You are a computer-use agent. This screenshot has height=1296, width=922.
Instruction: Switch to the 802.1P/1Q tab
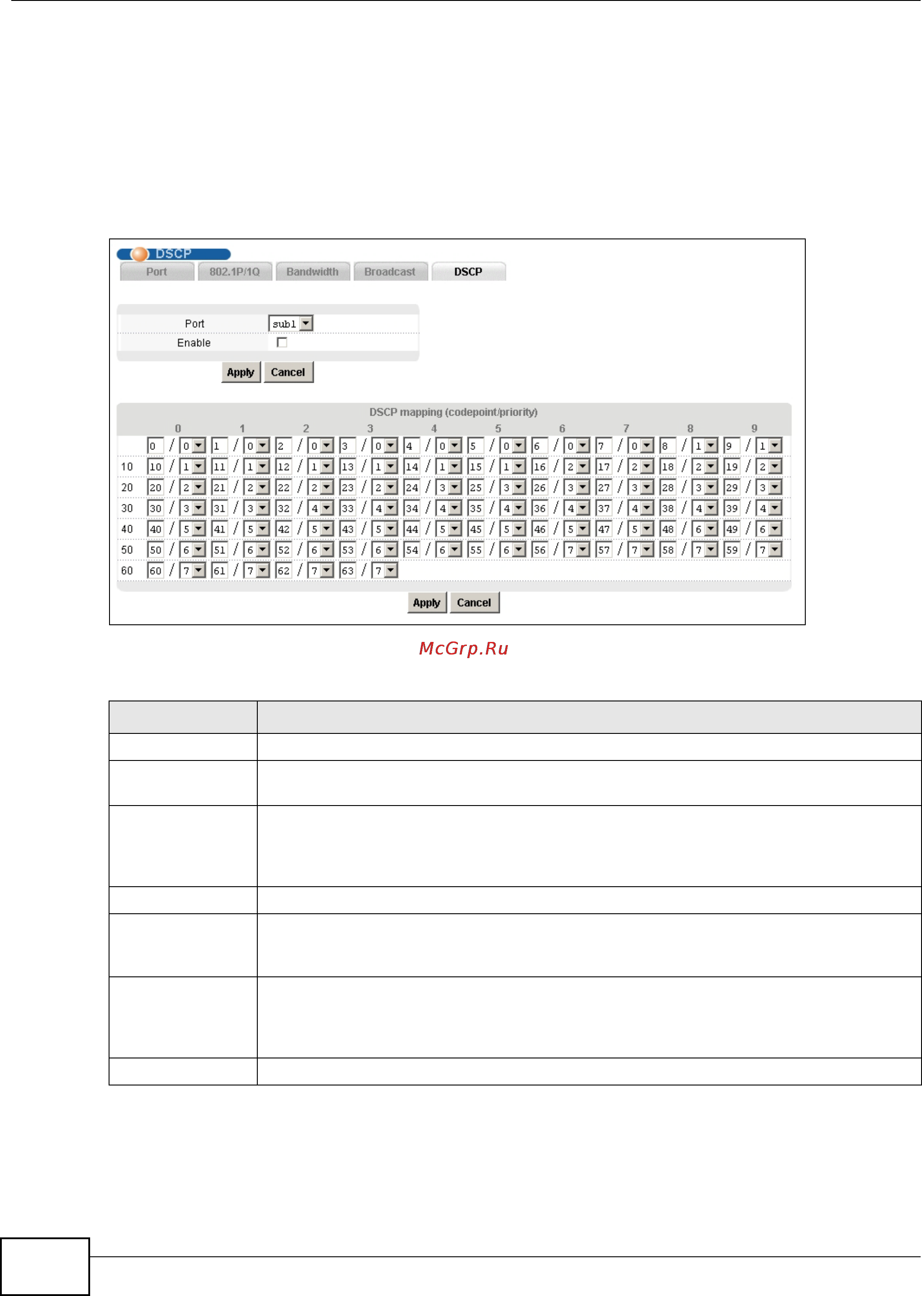click(x=234, y=271)
